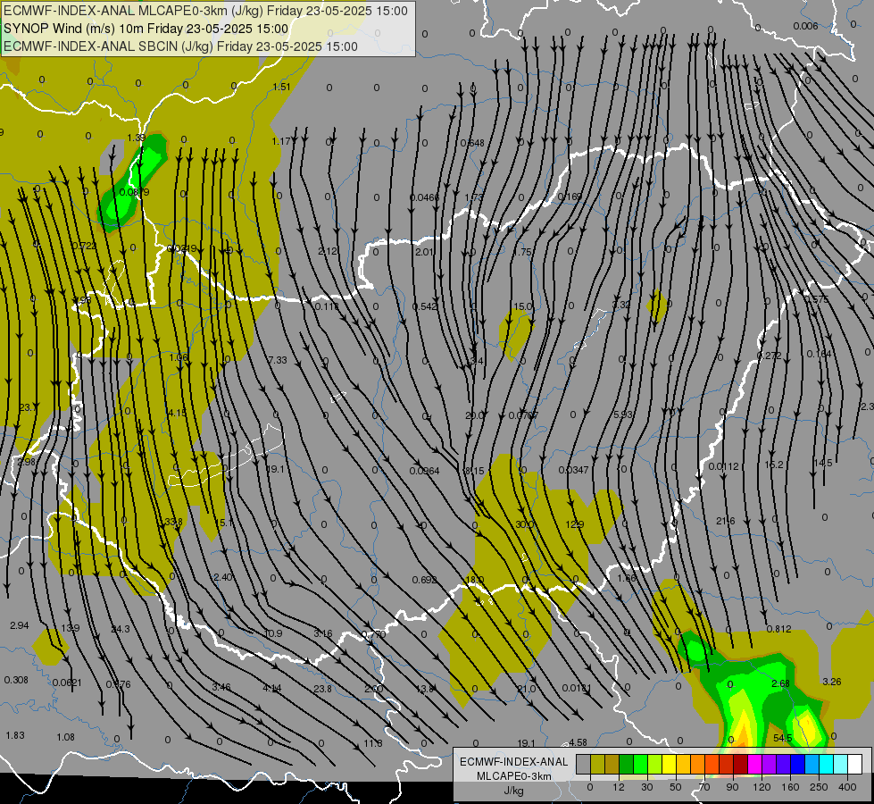Click the gray swatch in the MLCAPE legend
The image size is (874, 804).
pos(584,764)
